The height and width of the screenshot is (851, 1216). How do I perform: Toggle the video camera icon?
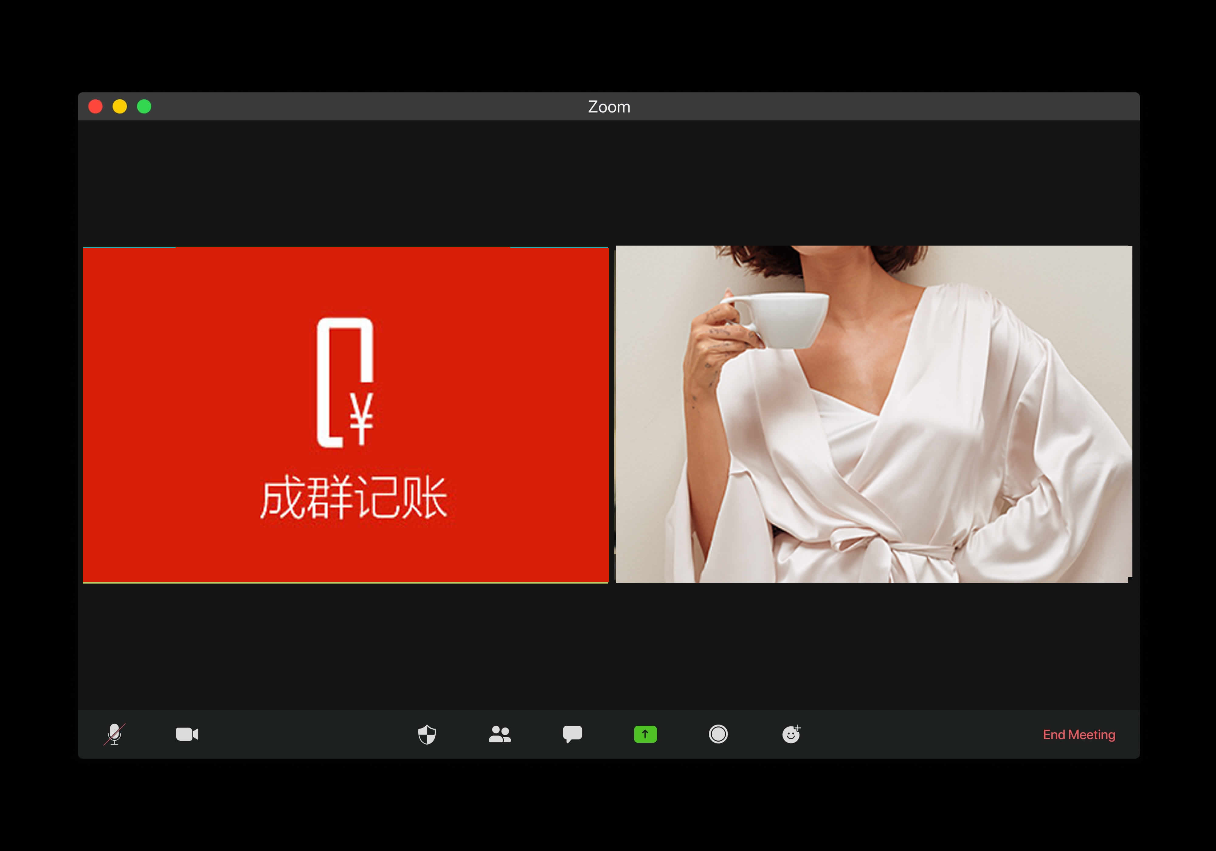(187, 734)
